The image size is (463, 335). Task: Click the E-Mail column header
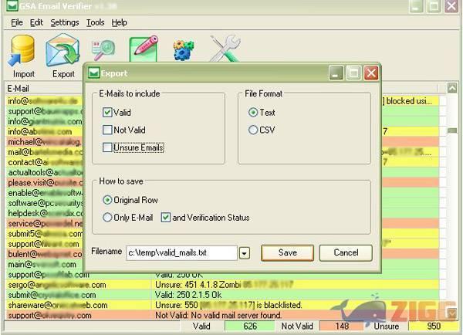point(44,88)
